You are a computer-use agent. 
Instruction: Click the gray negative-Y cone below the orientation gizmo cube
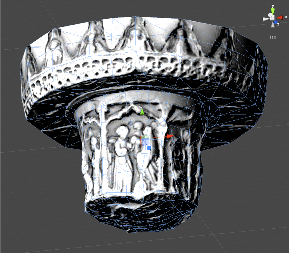coord(273,25)
